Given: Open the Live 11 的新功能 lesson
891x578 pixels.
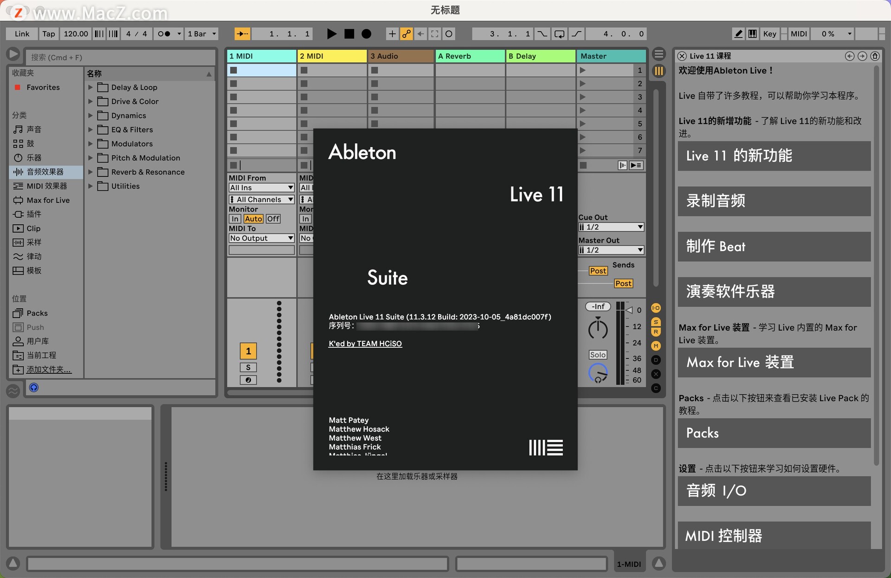Looking at the screenshot, I should (x=774, y=156).
